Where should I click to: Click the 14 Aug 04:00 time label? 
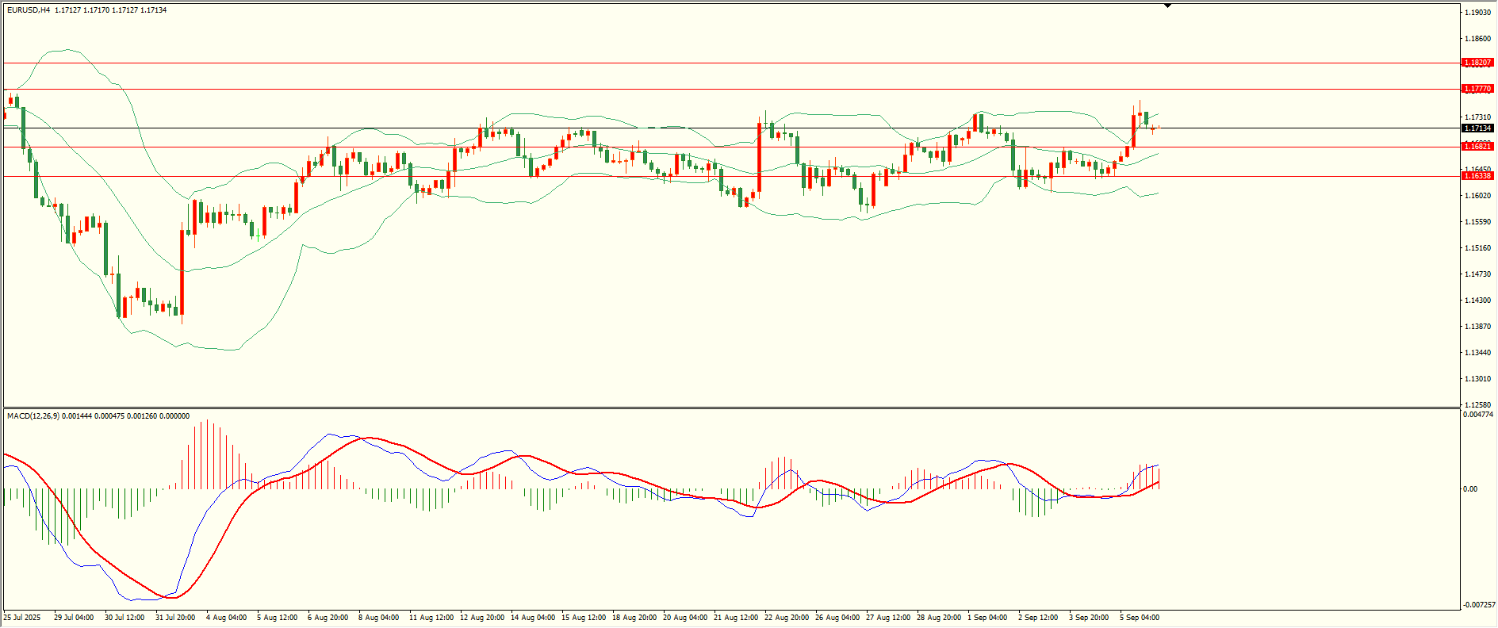coord(532,617)
